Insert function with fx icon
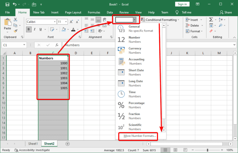The image size is (238, 153). pos(57,45)
